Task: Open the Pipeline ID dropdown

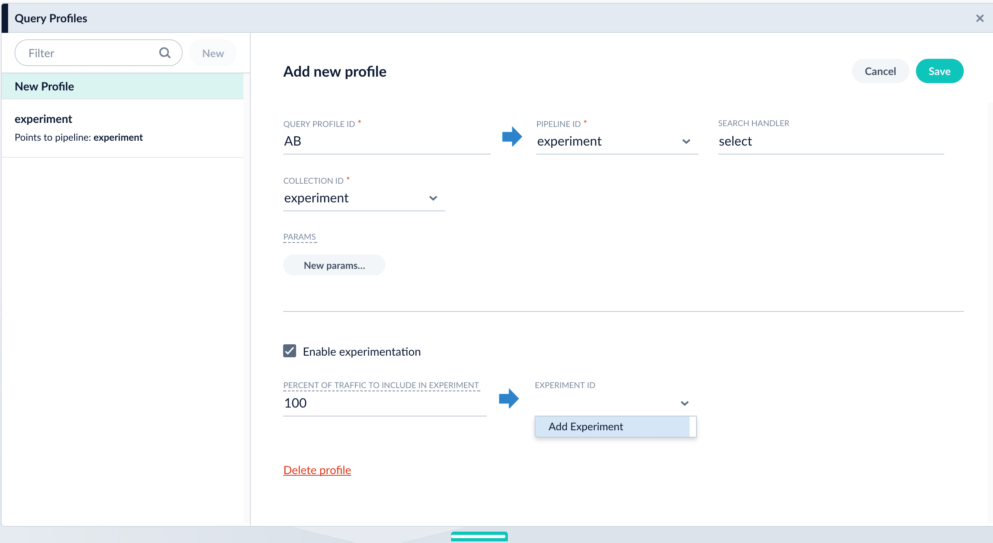Action: coord(617,142)
